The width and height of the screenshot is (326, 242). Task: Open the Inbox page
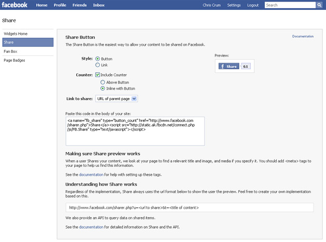pos(99,5)
